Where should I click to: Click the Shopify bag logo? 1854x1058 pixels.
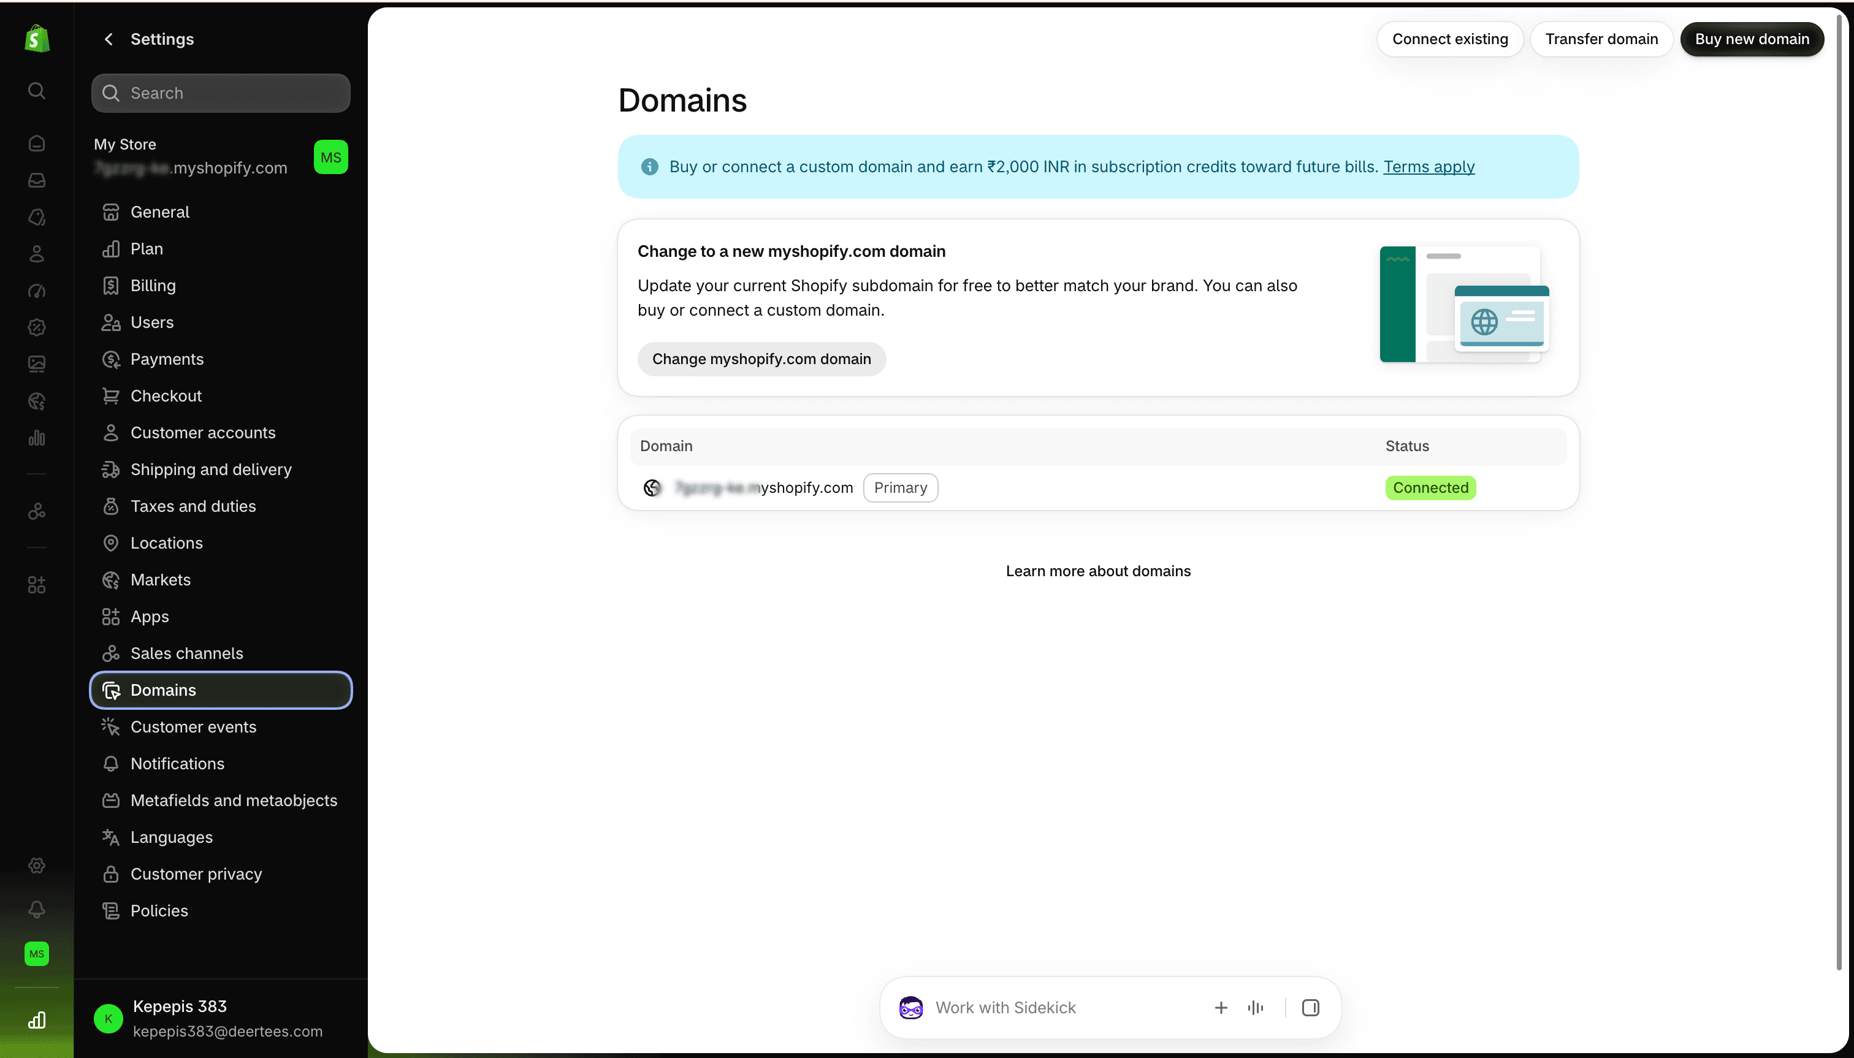[x=37, y=39]
